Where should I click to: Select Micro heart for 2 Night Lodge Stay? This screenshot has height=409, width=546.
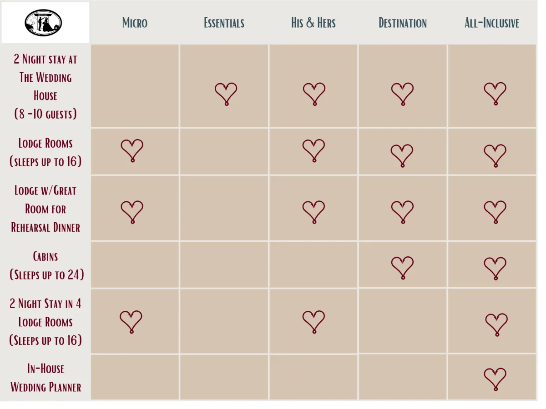[x=131, y=322]
